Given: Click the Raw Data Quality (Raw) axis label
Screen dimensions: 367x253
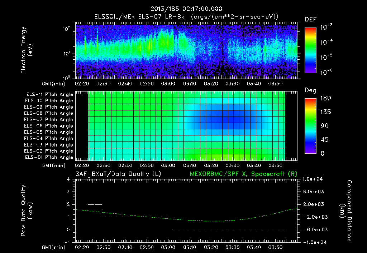Looking at the screenshot, I should 27,210.
